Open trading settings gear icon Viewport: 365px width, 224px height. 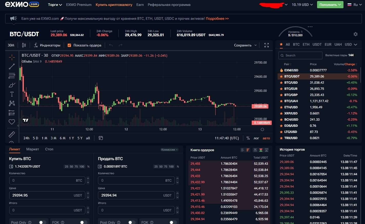356,34
